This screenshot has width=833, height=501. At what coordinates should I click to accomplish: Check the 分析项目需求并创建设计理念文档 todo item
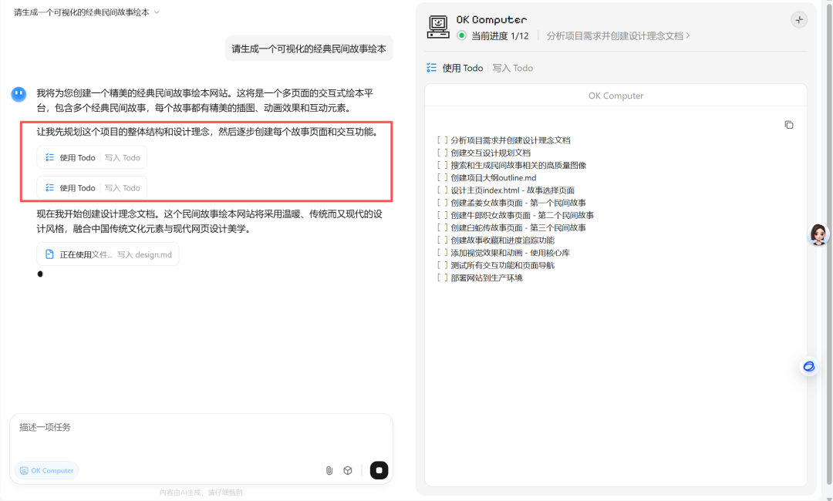[441, 140]
